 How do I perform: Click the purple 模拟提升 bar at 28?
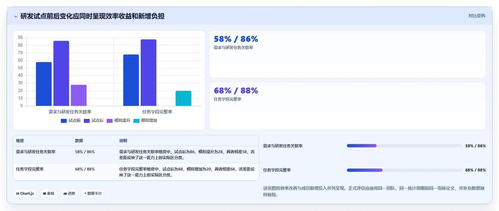[79, 95]
